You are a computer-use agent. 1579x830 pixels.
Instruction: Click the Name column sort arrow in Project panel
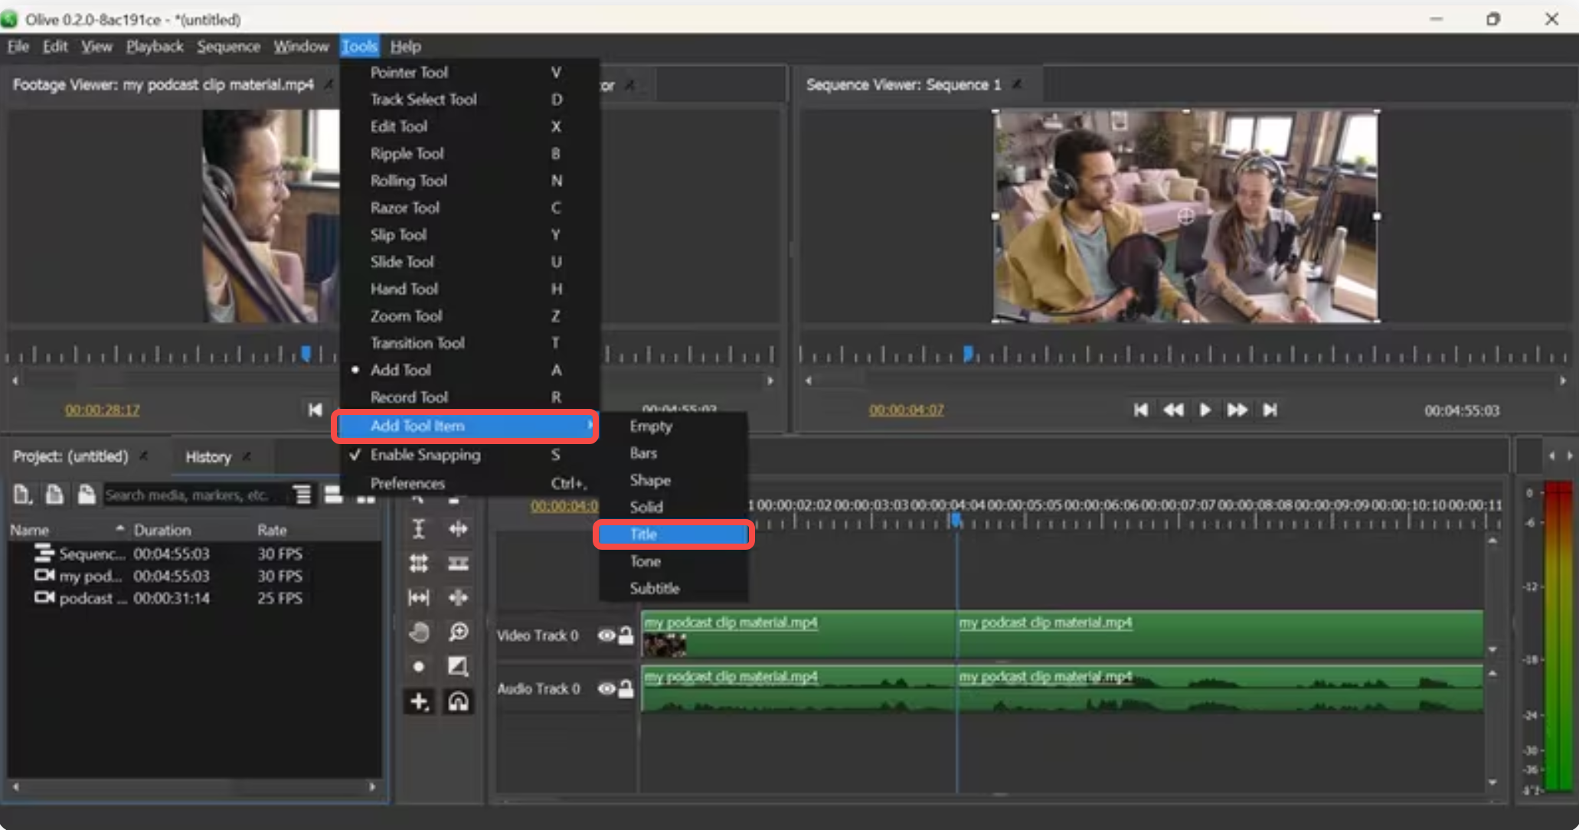(x=119, y=528)
